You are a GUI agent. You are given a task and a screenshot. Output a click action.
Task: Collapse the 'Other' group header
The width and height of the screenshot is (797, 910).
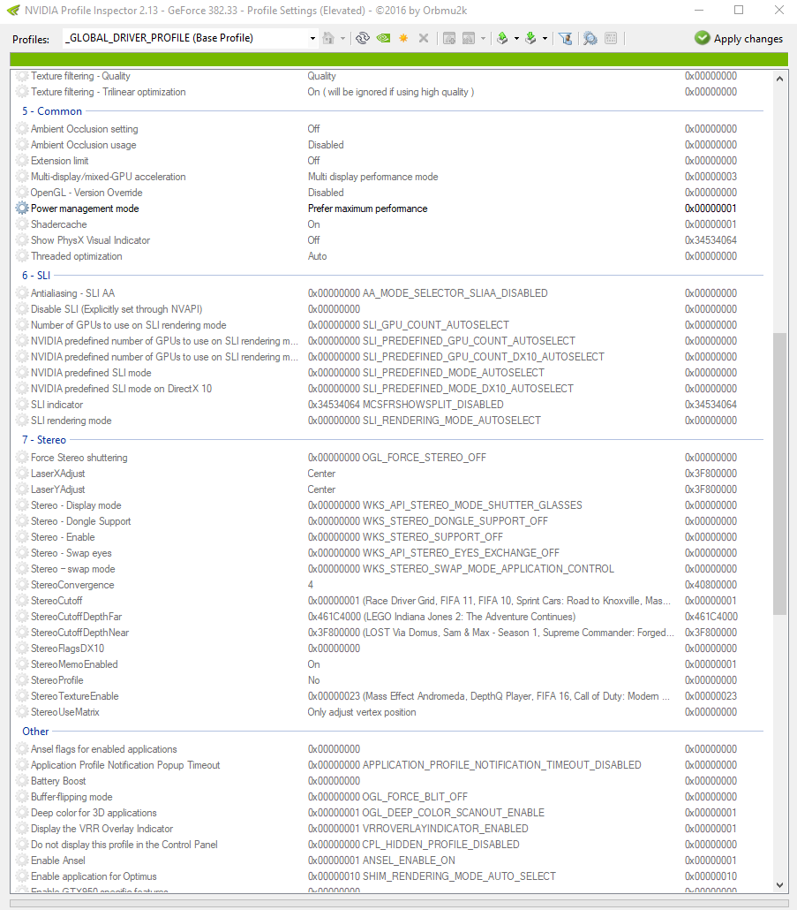(x=35, y=732)
